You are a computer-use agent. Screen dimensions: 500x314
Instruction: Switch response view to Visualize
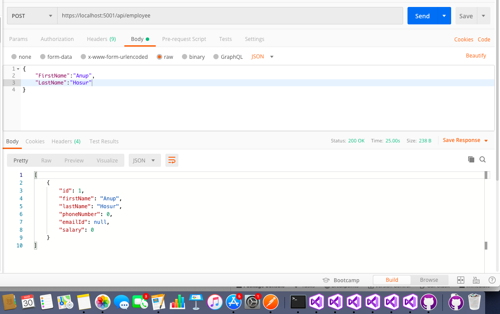107,161
